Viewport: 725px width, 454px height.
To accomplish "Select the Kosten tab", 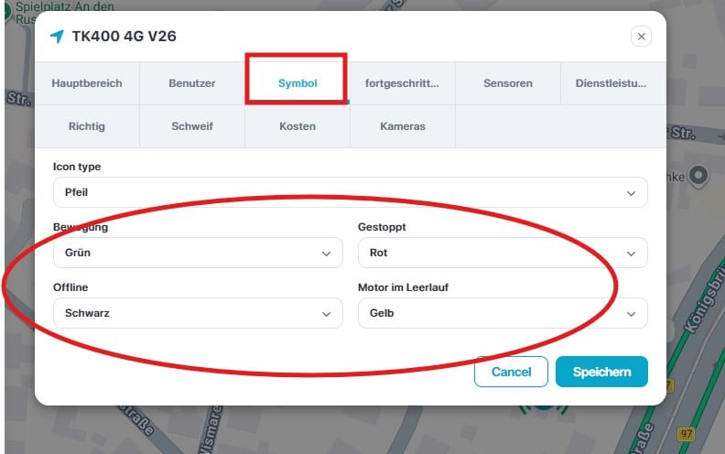I will click(x=298, y=125).
